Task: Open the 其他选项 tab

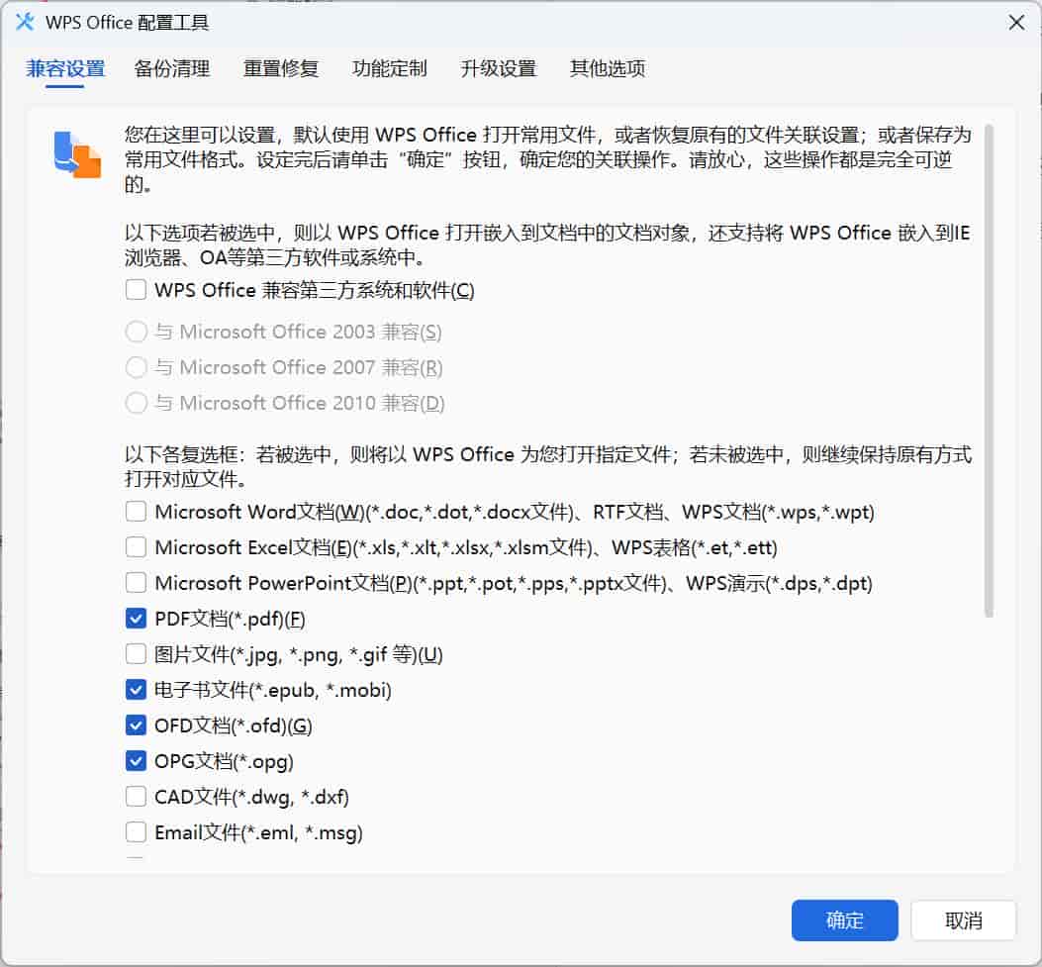Action: (x=608, y=68)
